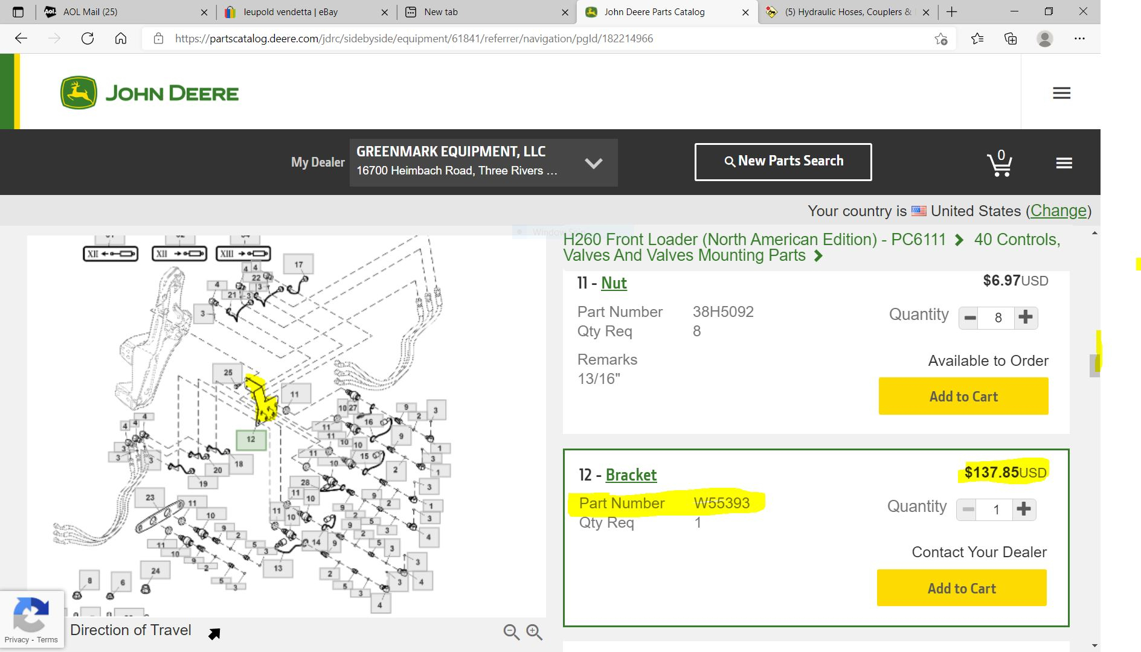Reload the current page
Screen dimensions: 1141x652
(88, 39)
